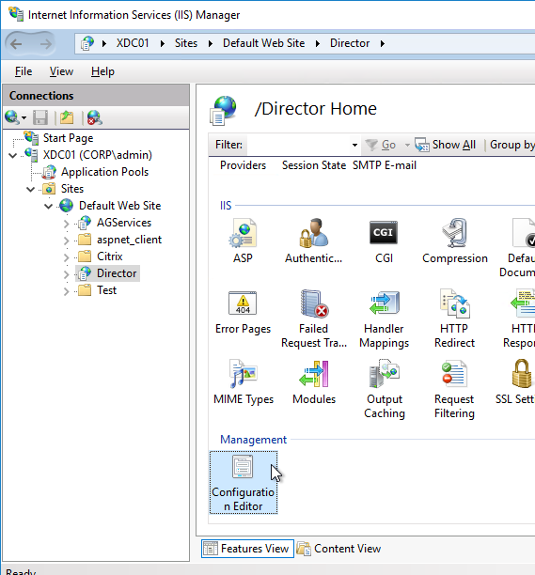Screen dimensions: 535x575
Task: Click Director in the breadcrumb path
Action: tap(350, 43)
